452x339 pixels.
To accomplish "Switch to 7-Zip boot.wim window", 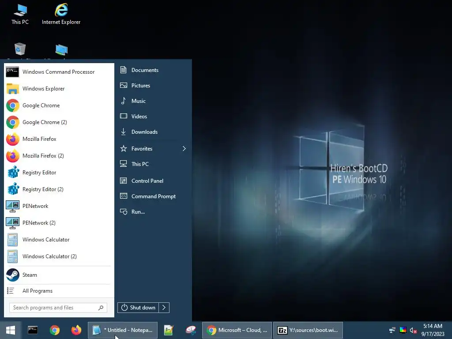I will [x=308, y=330].
